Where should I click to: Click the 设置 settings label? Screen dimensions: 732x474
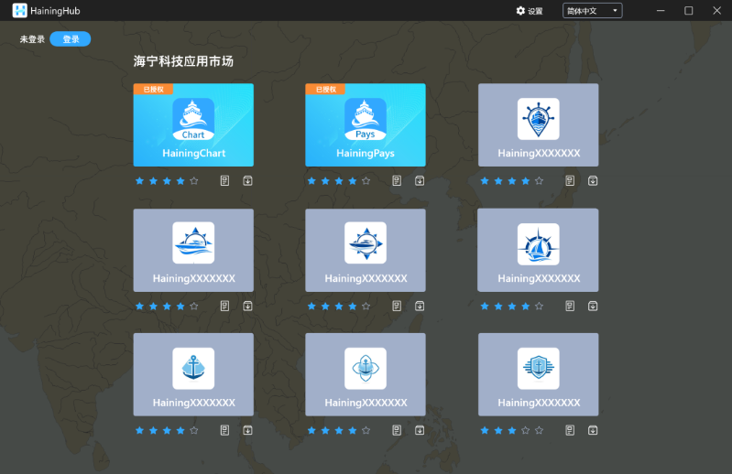pos(535,11)
